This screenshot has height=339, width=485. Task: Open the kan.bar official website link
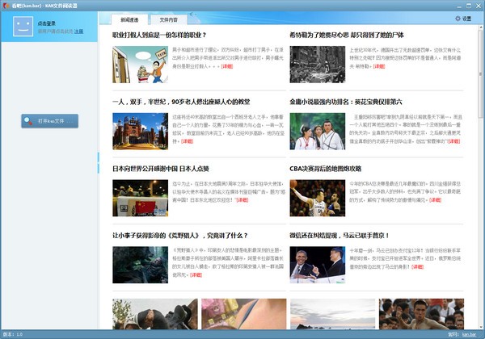click(x=470, y=334)
